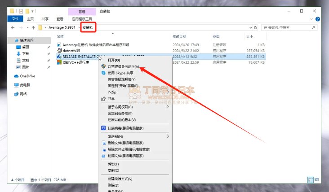Click the share icon beside 共享
329x192 pixels.
tap(103, 99)
